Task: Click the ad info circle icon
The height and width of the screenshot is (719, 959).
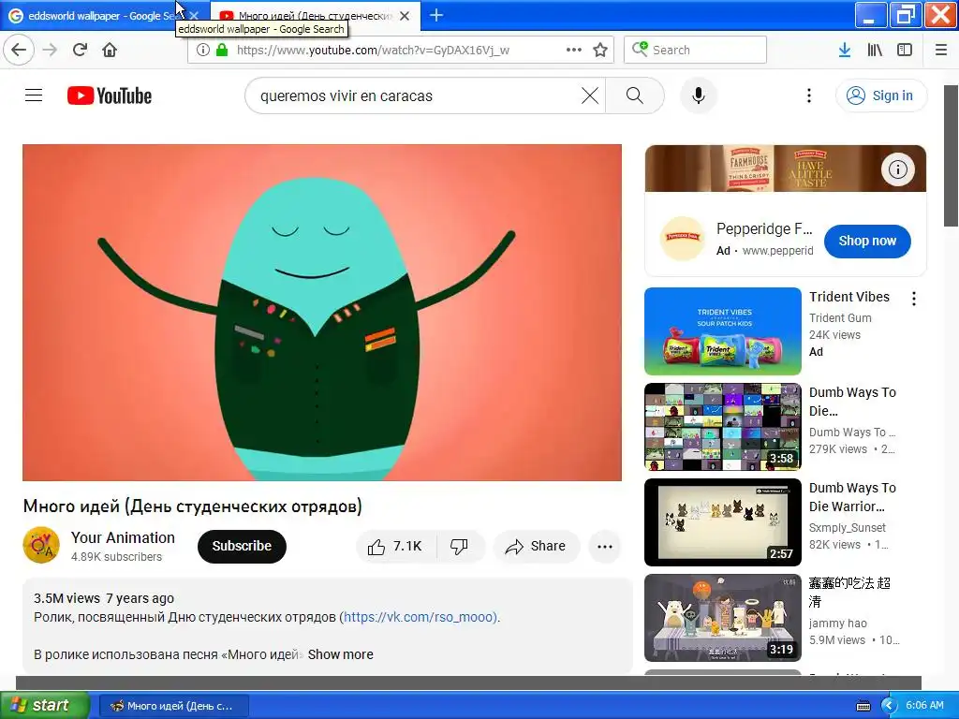Action: click(x=898, y=169)
